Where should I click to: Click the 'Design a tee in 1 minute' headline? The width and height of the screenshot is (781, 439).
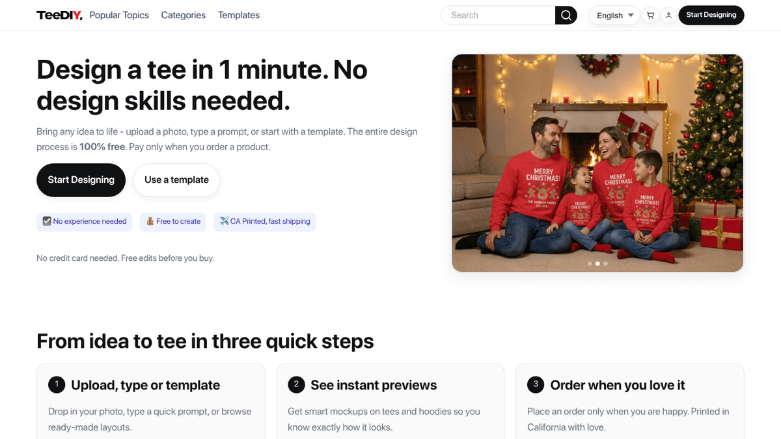click(202, 85)
